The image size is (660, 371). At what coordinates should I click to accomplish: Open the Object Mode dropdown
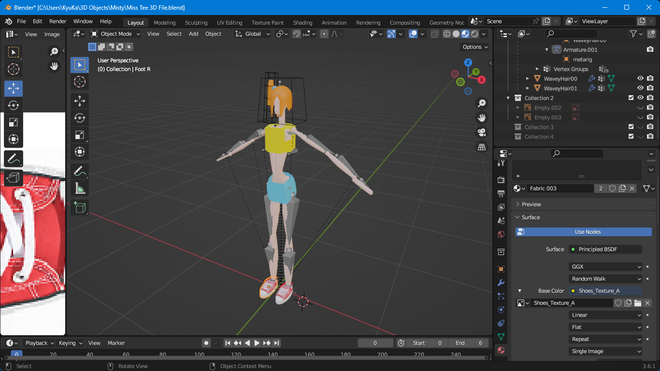pos(115,34)
